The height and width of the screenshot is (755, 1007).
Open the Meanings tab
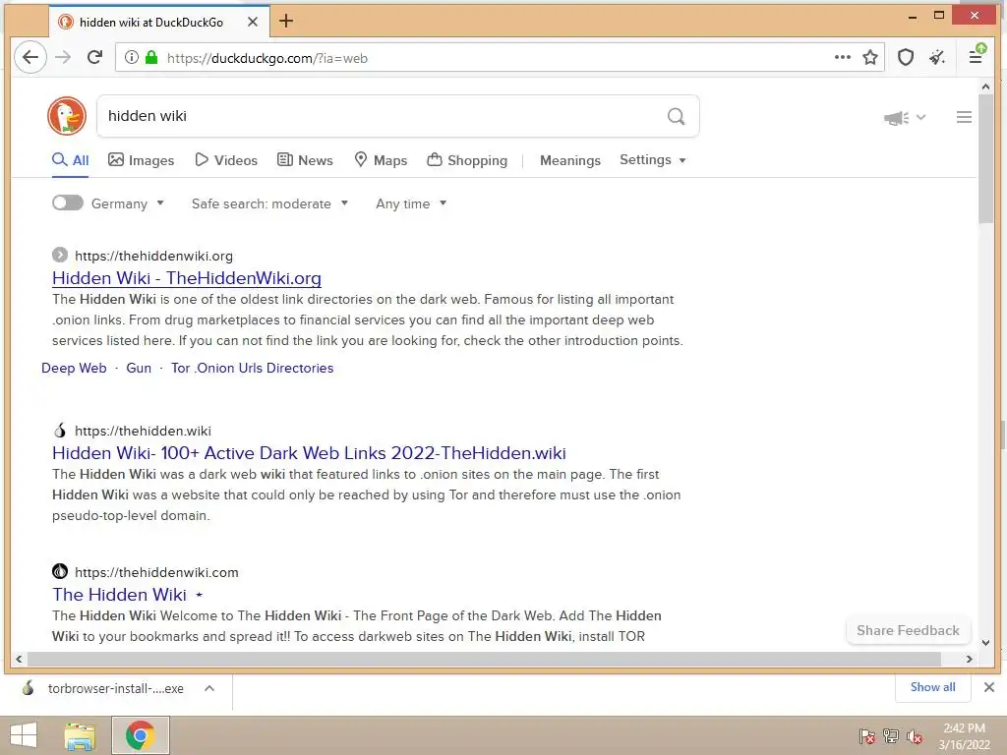(570, 160)
